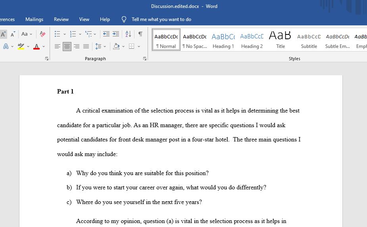Click the Shading paint bucket icon
Viewport: 367px width, 227px height.
116,46
